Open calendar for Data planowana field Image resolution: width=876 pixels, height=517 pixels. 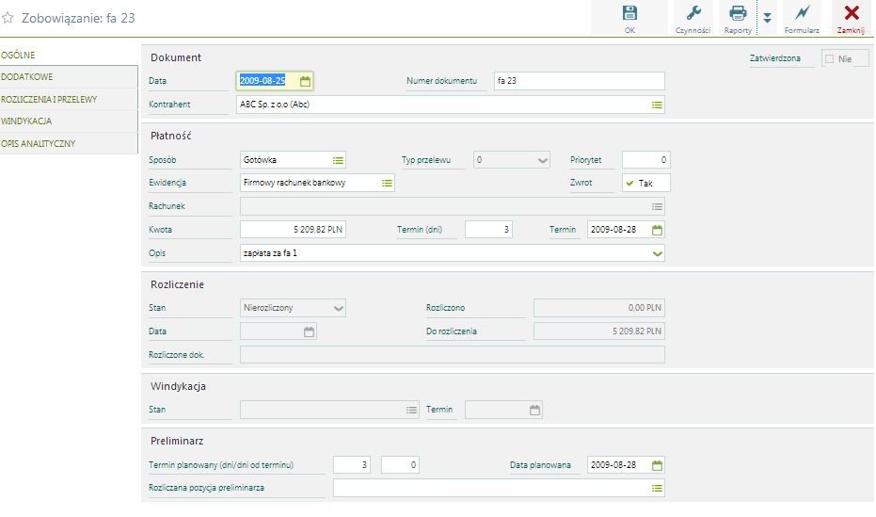click(x=657, y=465)
